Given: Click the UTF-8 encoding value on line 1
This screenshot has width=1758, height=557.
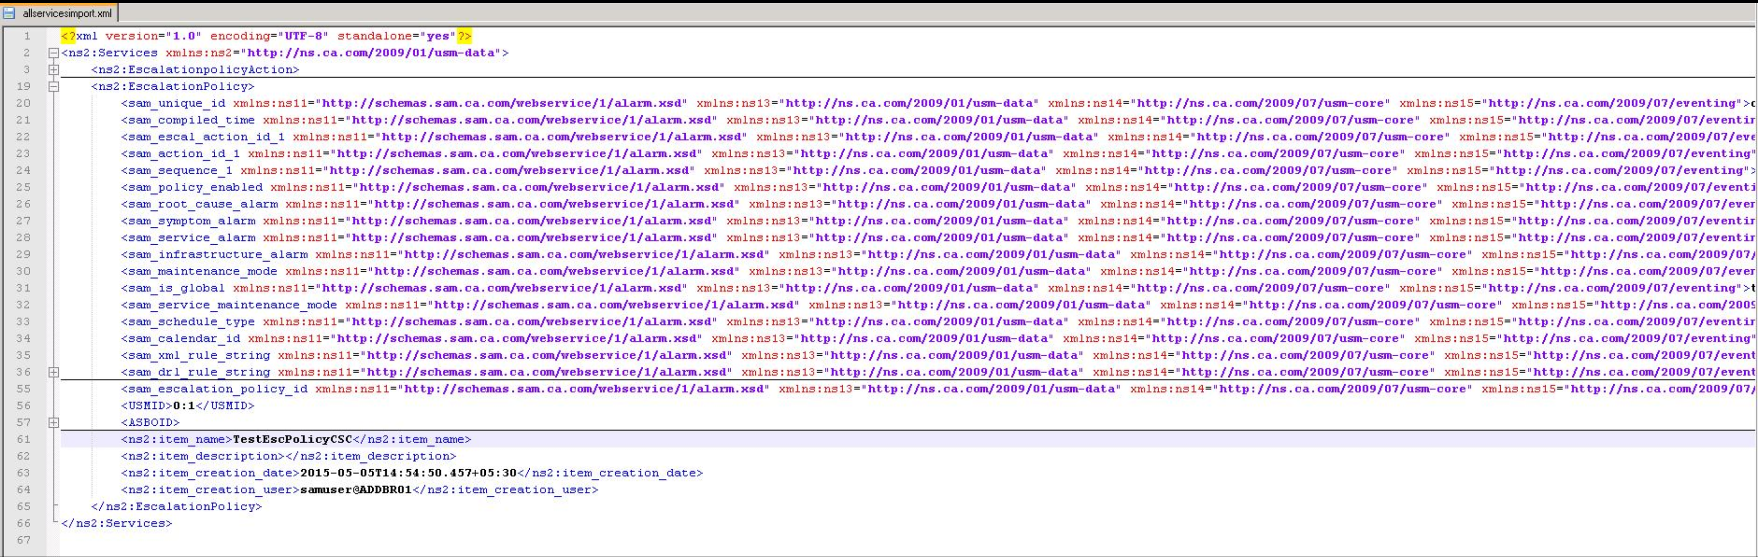Looking at the screenshot, I should (303, 36).
